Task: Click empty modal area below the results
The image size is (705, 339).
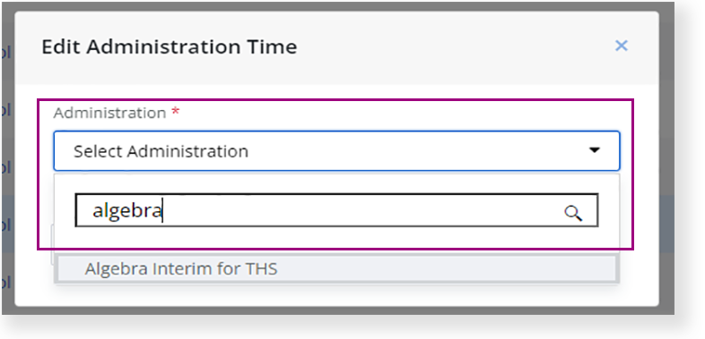Action: 336,294
